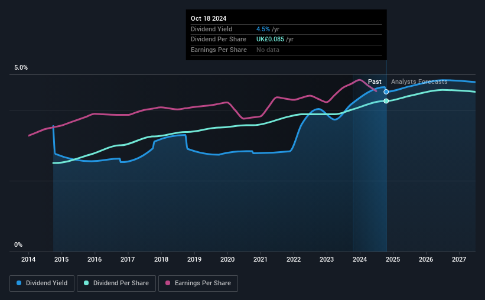Click the 2027 x-axis label
485x300 pixels.
tap(459, 259)
